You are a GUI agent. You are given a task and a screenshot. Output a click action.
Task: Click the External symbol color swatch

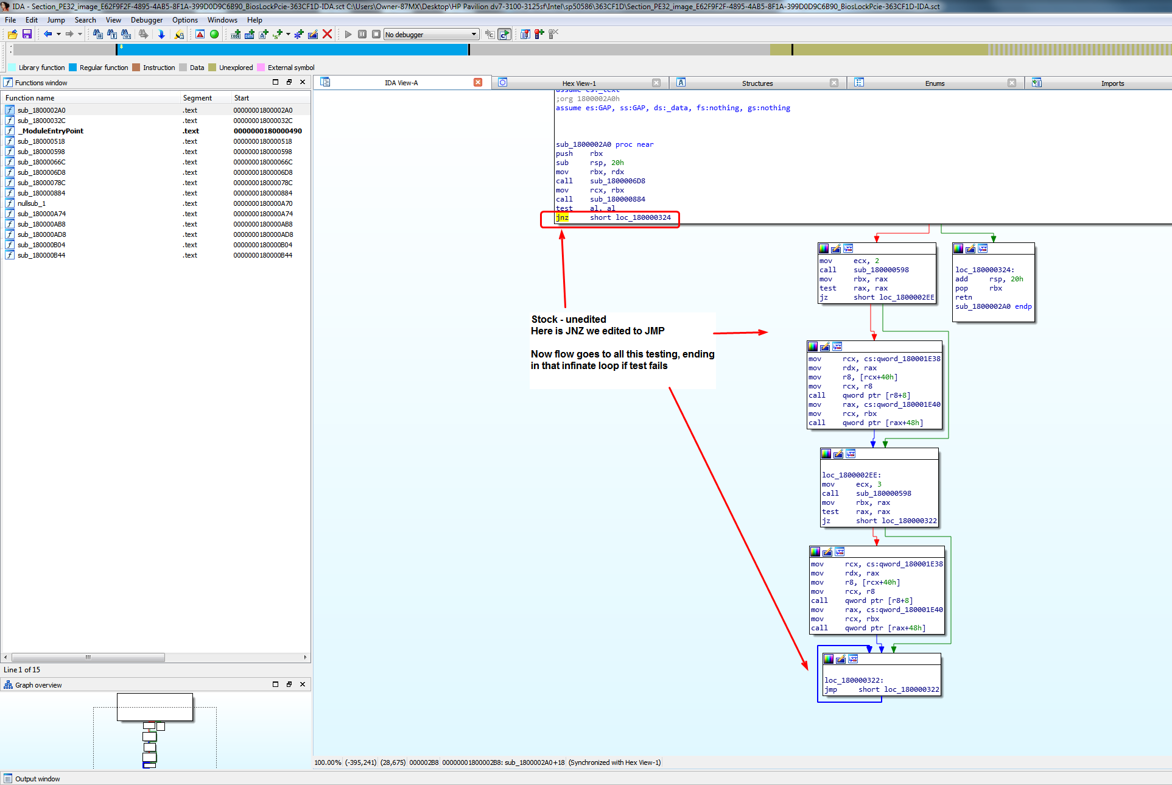[x=261, y=68]
